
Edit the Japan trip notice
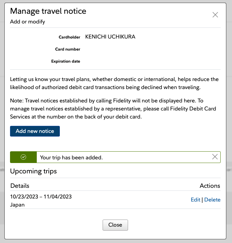point(196,199)
